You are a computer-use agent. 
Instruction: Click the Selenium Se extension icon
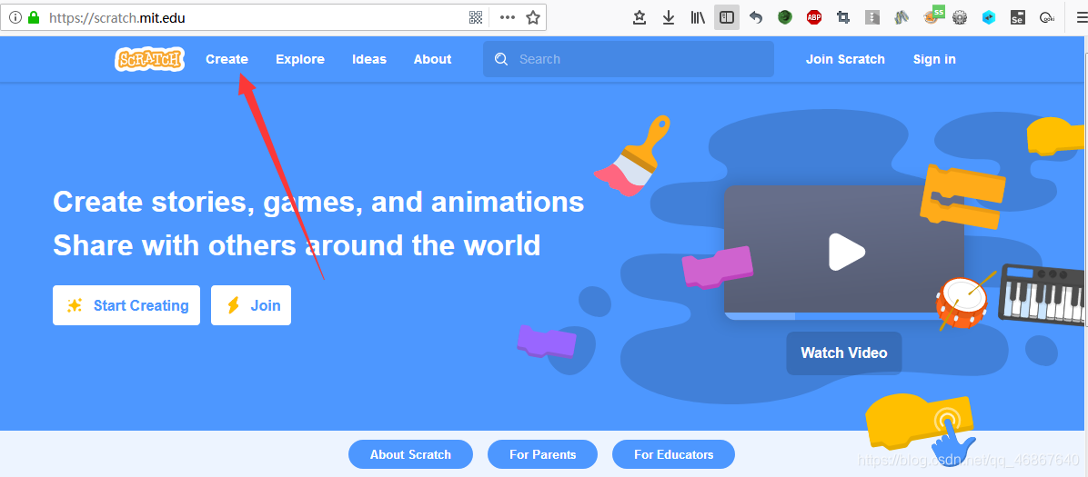[x=1018, y=18]
